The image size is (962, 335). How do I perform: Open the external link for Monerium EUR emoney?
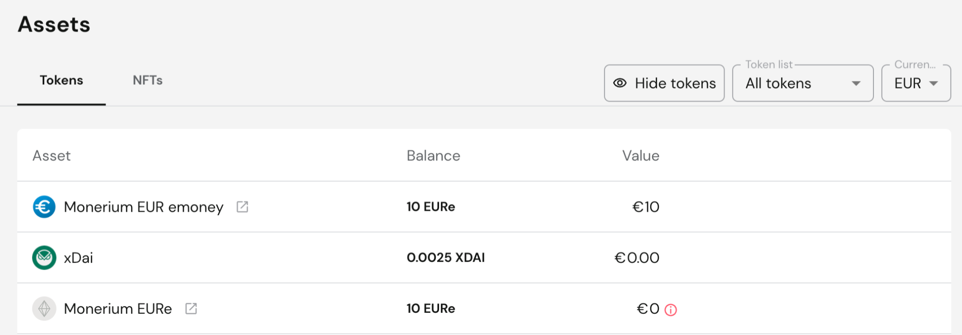pos(242,206)
